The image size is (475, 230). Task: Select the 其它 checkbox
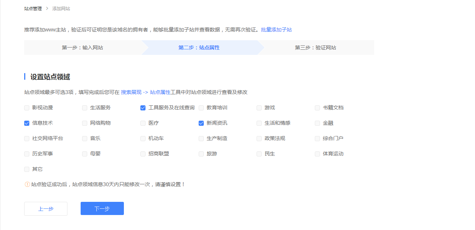click(26, 169)
